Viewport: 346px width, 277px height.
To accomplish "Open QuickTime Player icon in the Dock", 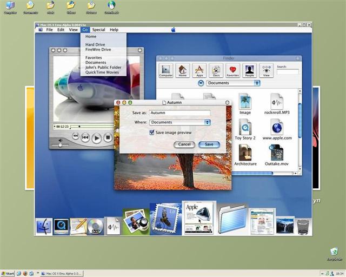I will (61, 227).
